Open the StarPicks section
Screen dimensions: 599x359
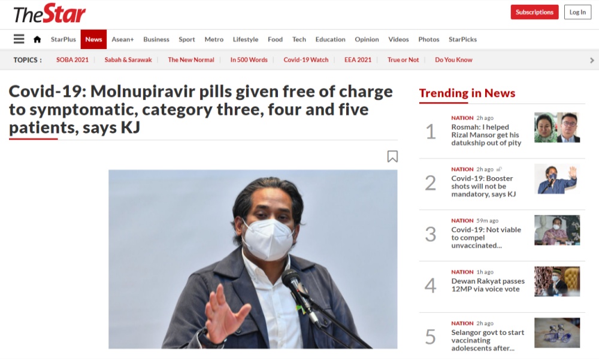[x=462, y=39]
